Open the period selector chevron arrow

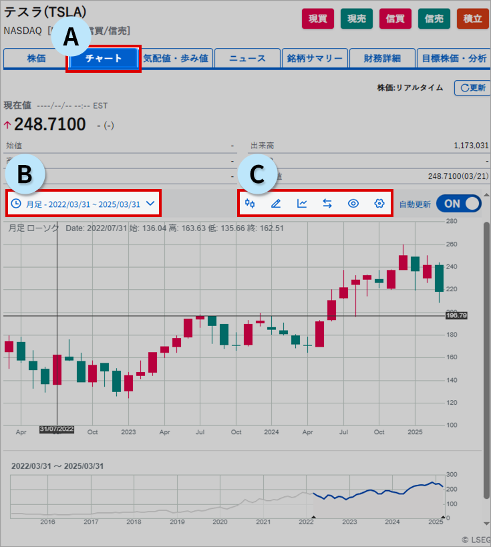(x=150, y=204)
